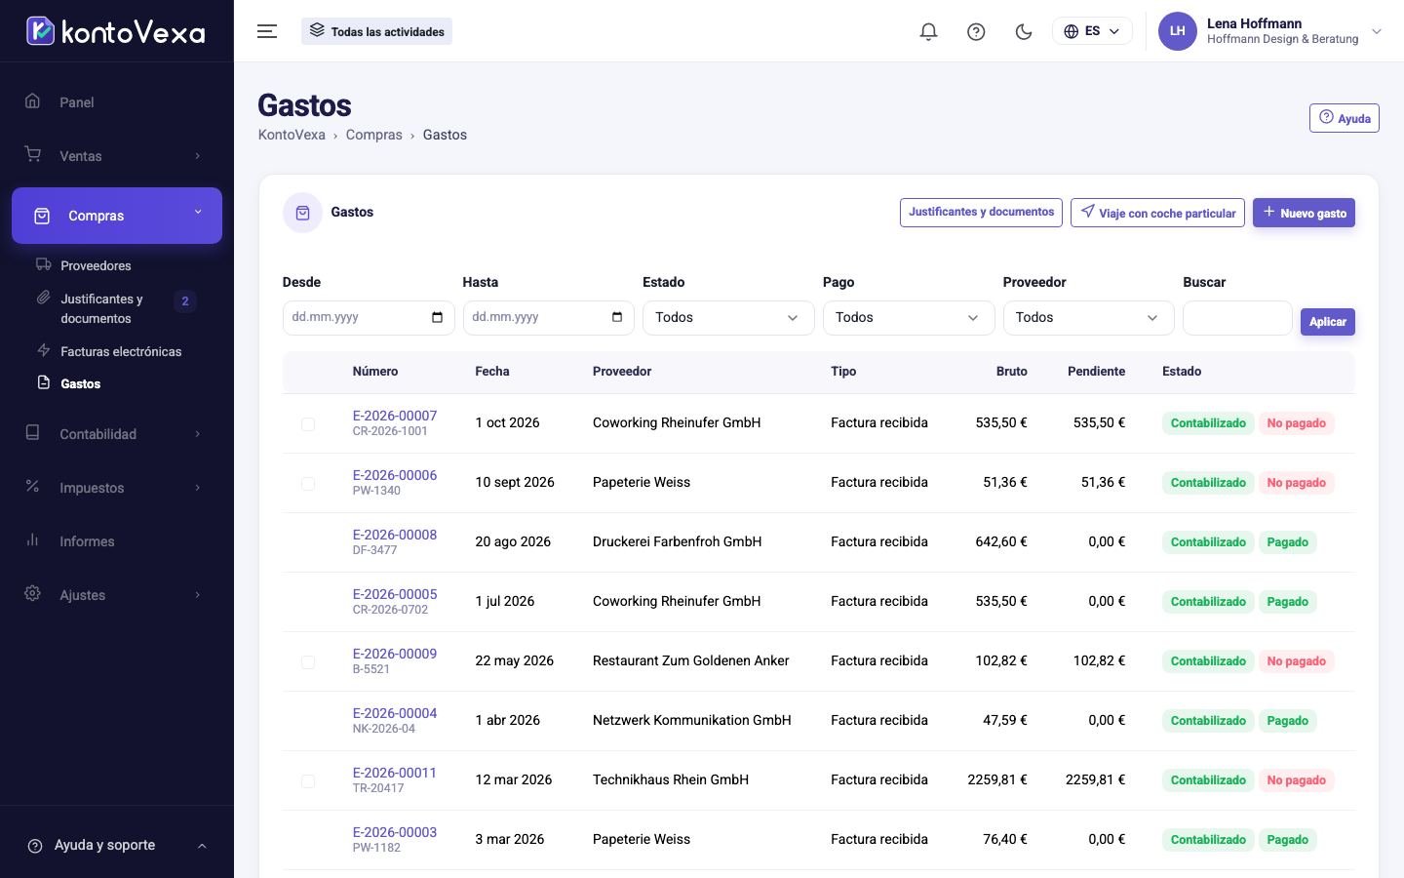Click Viaje con coche particular button
The width and height of the screenshot is (1404, 878).
coord(1157,213)
